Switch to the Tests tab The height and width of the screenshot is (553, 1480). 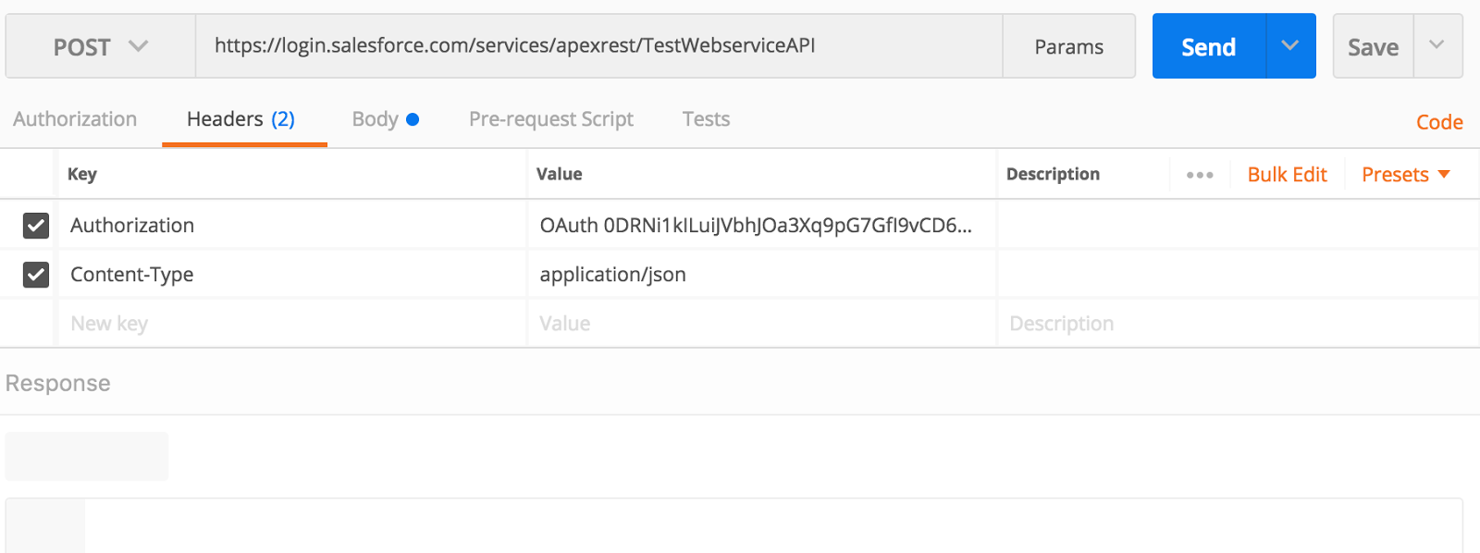point(706,119)
